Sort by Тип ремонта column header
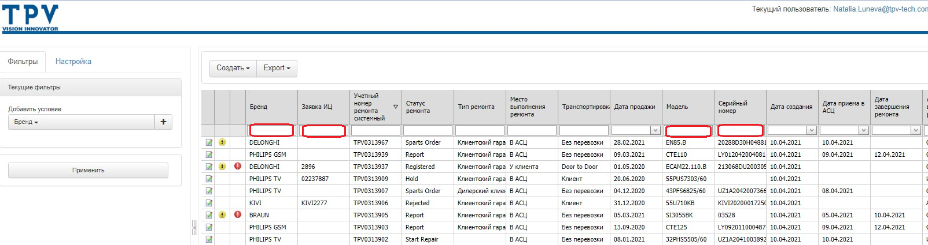The image size is (928, 245). [480, 107]
